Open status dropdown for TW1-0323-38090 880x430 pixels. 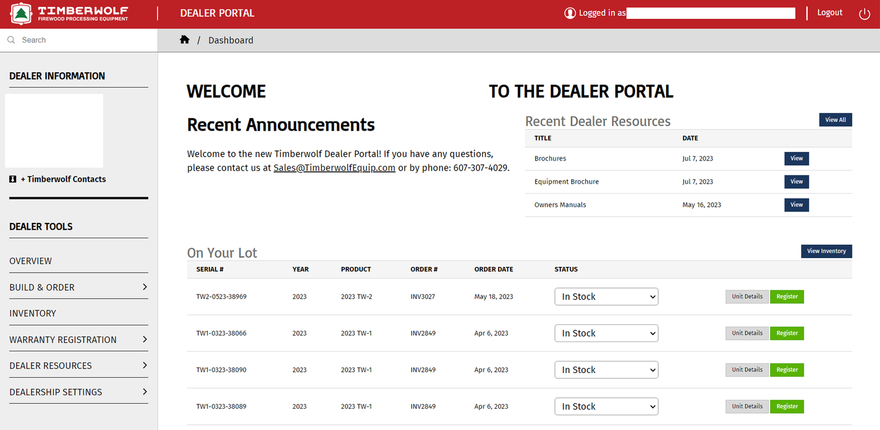click(607, 370)
